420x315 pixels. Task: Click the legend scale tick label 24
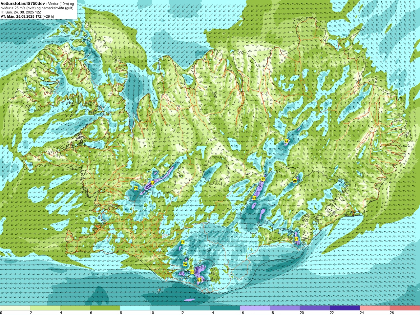coord(362,313)
